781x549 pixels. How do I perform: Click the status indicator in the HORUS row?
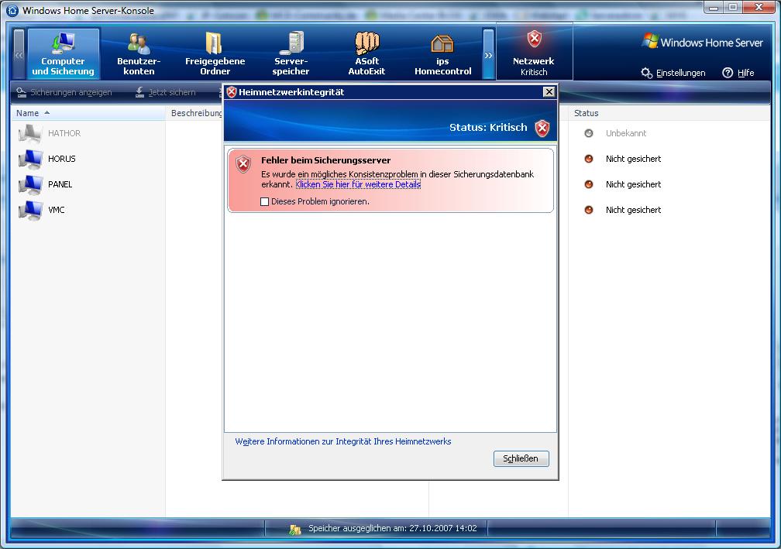(x=589, y=159)
